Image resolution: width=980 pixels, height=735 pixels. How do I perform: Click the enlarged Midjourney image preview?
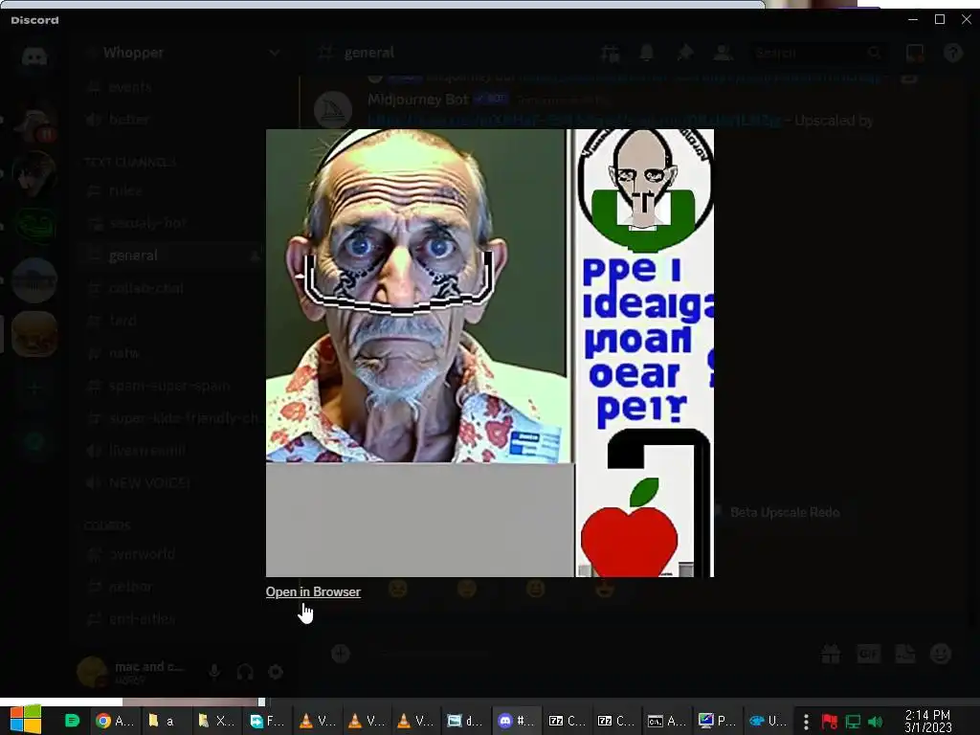(x=489, y=352)
